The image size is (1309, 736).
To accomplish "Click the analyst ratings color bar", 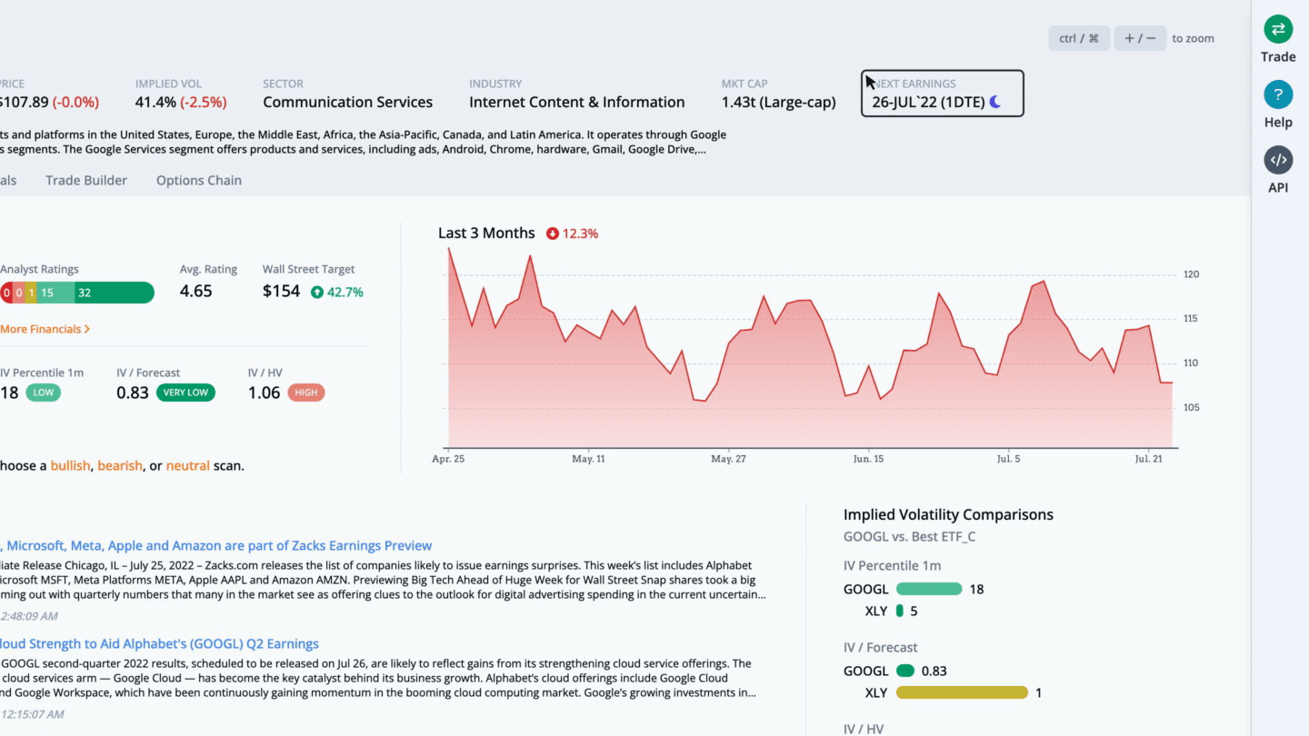I will [x=77, y=293].
